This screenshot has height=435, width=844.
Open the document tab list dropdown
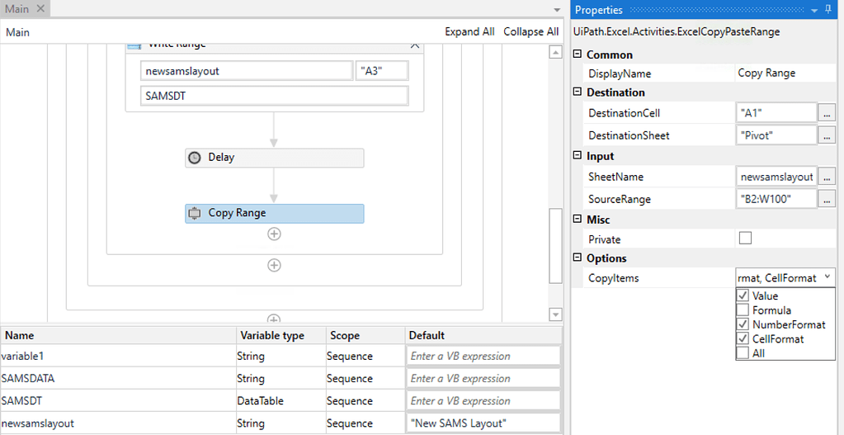pyautogui.click(x=557, y=10)
